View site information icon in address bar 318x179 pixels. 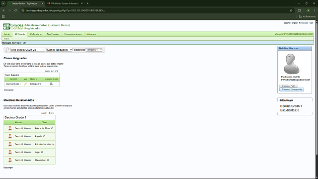pos(23,10)
